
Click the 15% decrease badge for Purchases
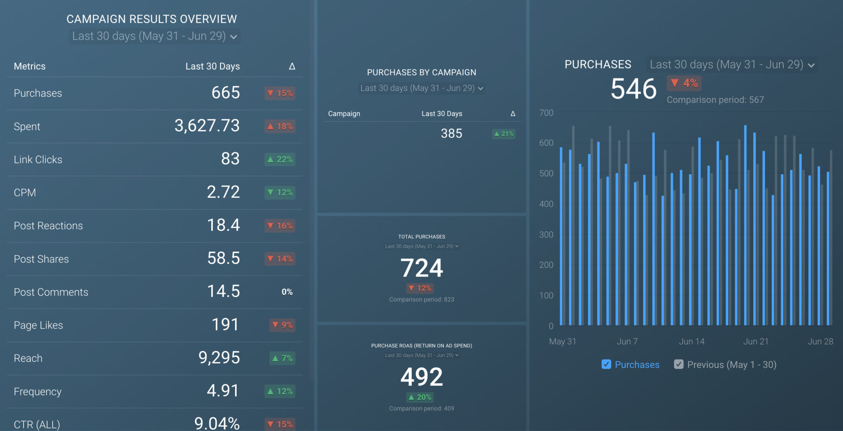click(x=280, y=93)
